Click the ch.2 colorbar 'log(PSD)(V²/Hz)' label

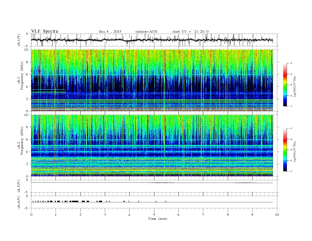[x=295, y=152]
